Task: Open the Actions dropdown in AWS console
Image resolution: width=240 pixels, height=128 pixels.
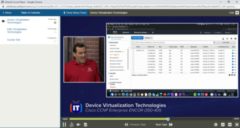Action: (148, 38)
